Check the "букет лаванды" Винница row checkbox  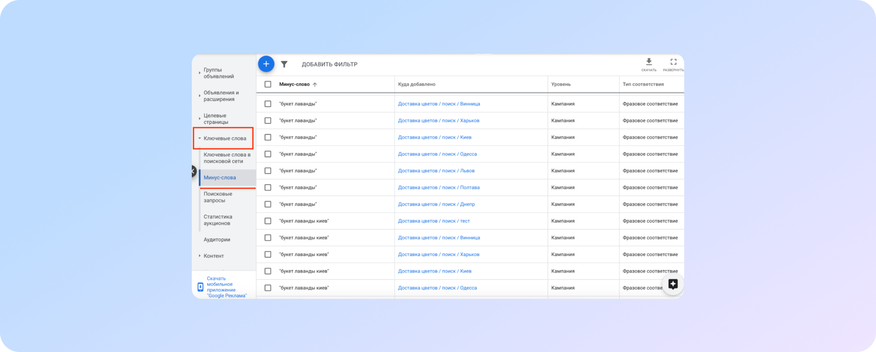point(267,104)
